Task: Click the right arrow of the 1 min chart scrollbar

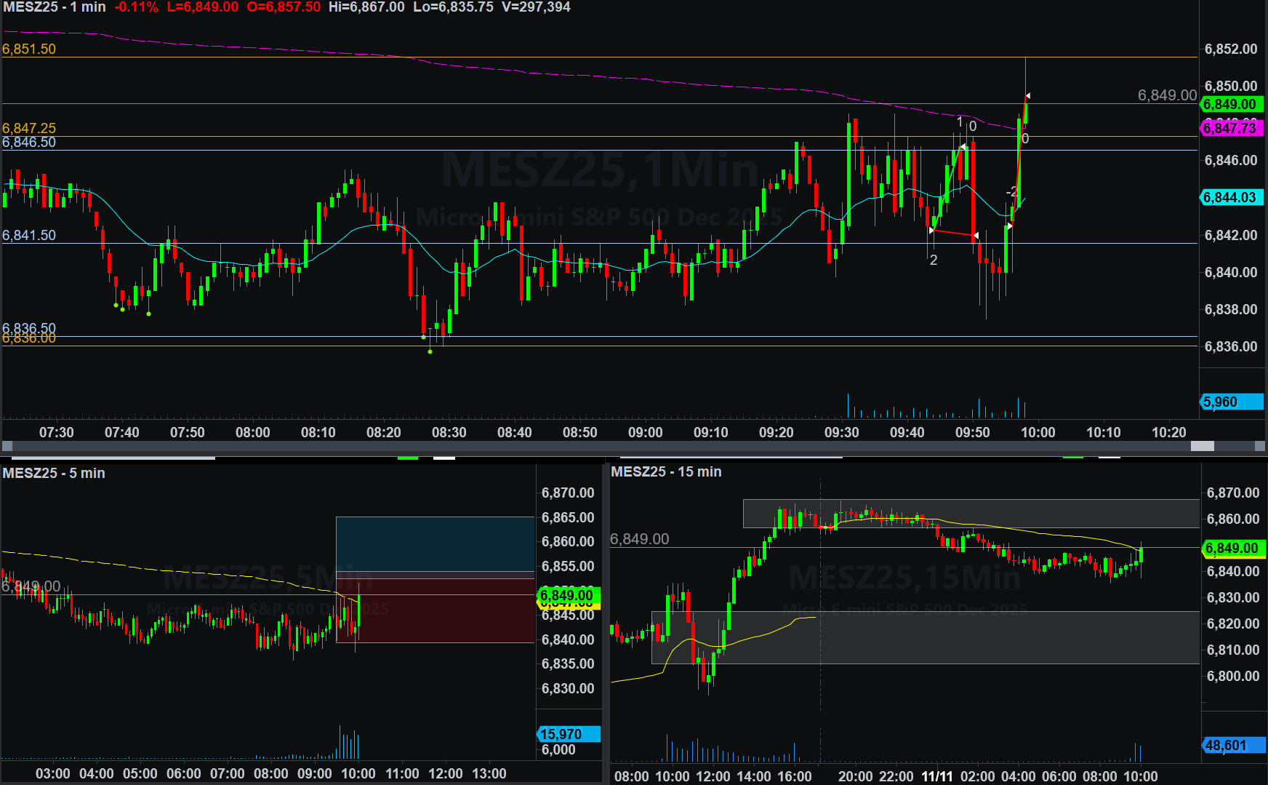Action: tap(1261, 446)
